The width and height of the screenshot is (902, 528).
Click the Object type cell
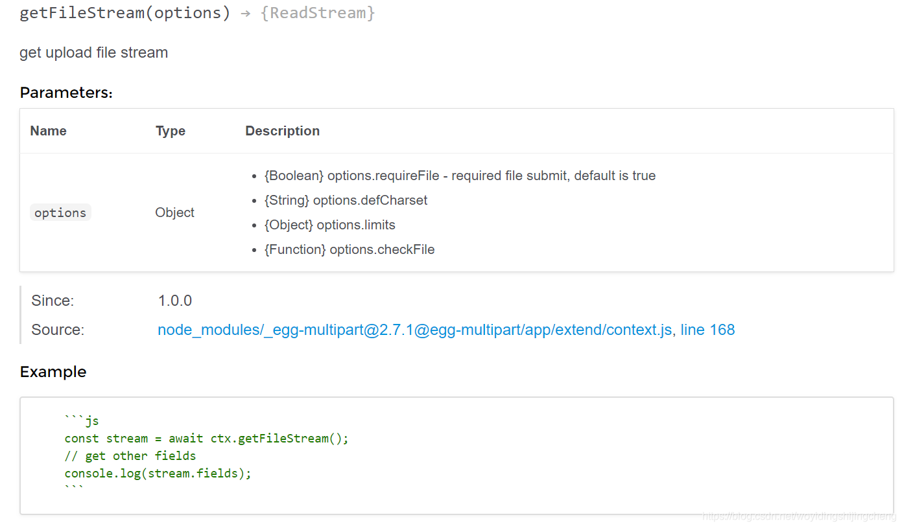[x=174, y=212]
